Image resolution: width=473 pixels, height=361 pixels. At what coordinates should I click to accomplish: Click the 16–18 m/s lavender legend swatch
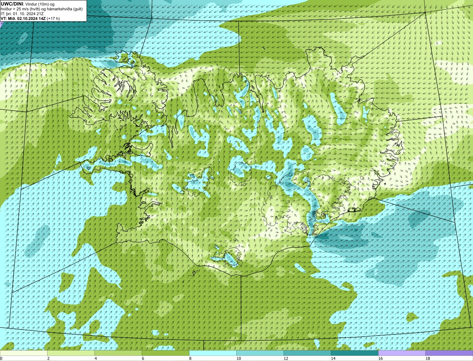pos(402,353)
